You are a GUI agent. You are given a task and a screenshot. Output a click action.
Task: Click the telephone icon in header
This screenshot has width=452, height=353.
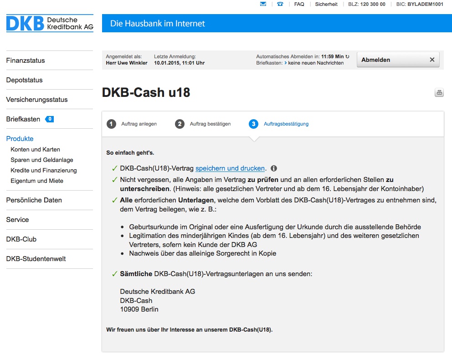click(x=280, y=4)
